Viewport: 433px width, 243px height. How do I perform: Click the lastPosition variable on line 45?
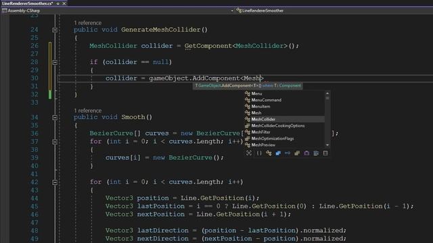pos(161,206)
